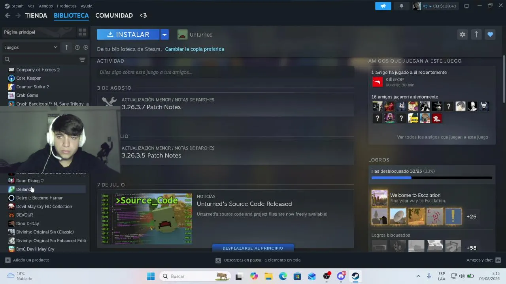
Task: Open File Explorer from the taskbar
Action: point(268,276)
